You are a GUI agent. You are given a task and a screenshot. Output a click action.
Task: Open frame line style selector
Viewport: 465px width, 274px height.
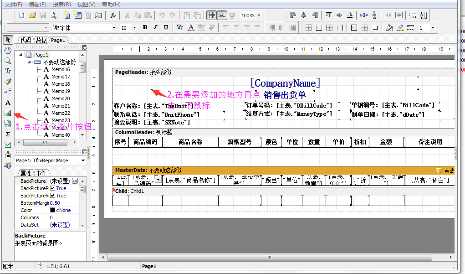[x=410, y=27]
